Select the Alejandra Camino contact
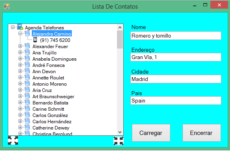Image resolution: width=230 pixels, height=151 pixels. point(52,34)
